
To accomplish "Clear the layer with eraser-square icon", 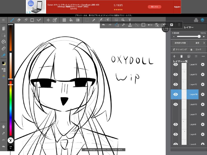I will tap(164, 25).
